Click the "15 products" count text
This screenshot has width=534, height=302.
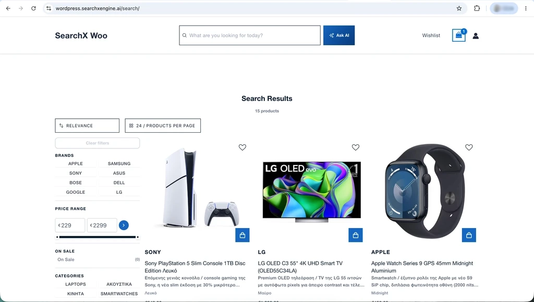coord(267,111)
